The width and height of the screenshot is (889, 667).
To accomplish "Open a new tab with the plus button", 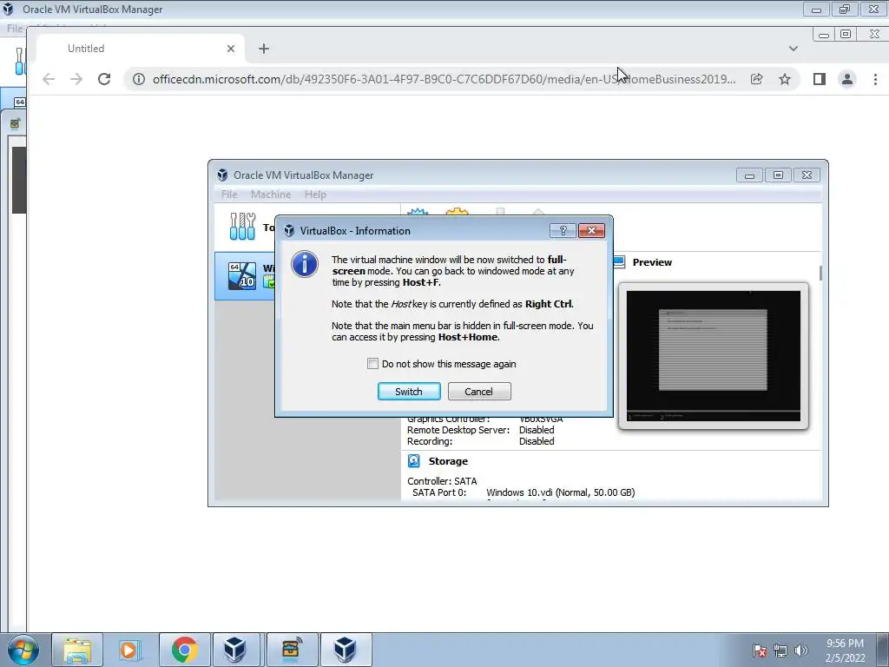I will click(x=264, y=49).
